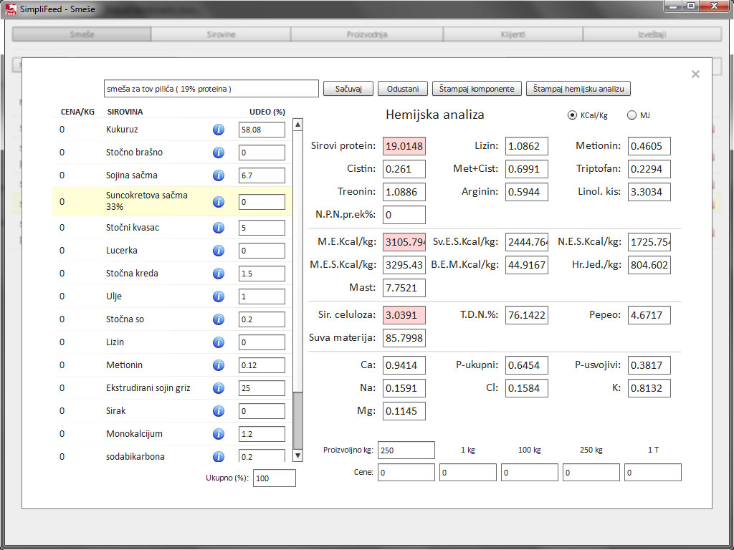Viewport: 734px width, 550px height.
Task: Show info for Stočni kvasac
Action: [218, 228]
